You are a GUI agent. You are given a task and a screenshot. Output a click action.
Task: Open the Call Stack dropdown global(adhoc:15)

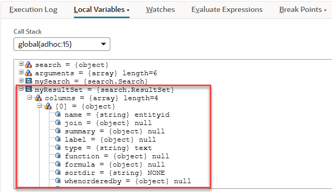point(62,44)
